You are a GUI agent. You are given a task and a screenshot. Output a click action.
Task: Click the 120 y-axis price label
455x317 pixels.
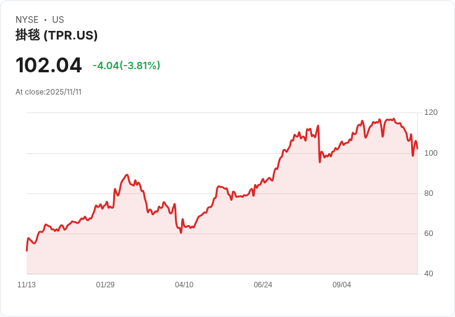(431, 112)
